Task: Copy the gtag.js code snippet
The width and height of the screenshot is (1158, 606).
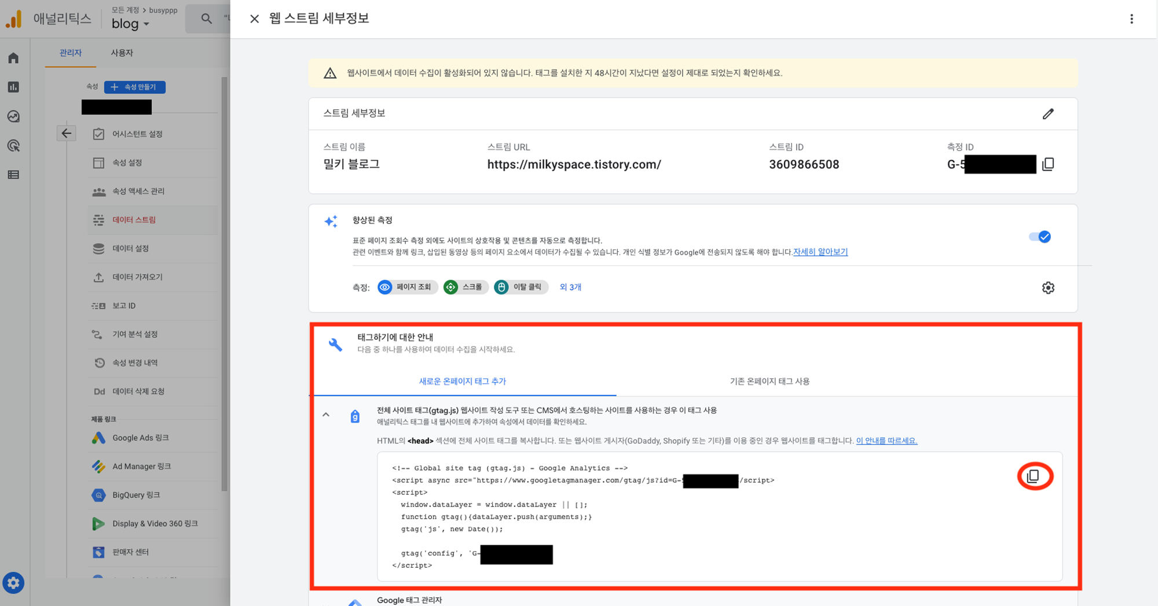Action: [x=1034, y=476]
